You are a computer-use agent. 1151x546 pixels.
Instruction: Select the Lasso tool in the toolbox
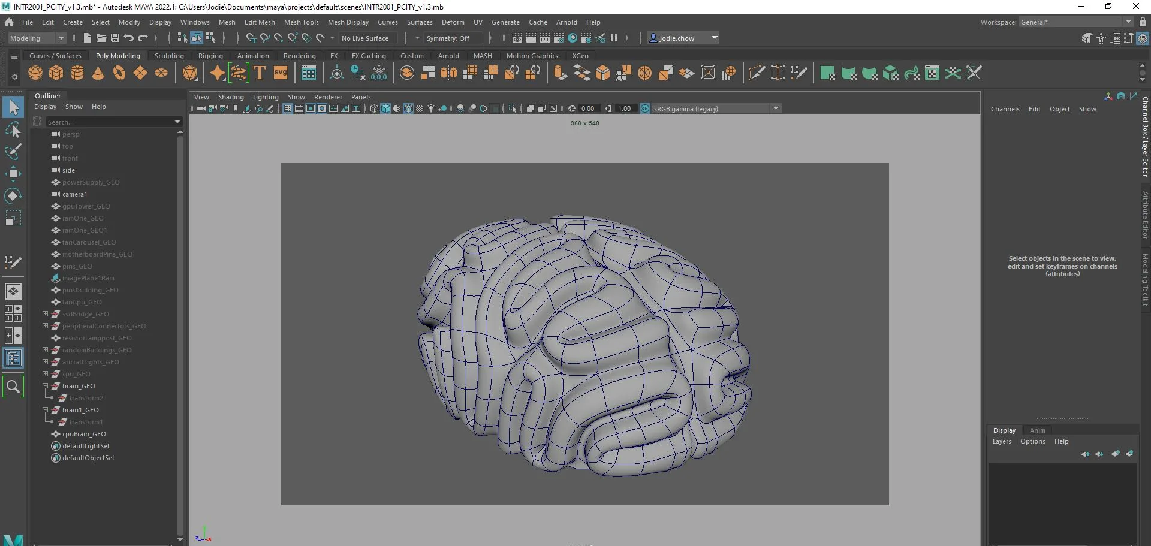(x=13, y=129)
